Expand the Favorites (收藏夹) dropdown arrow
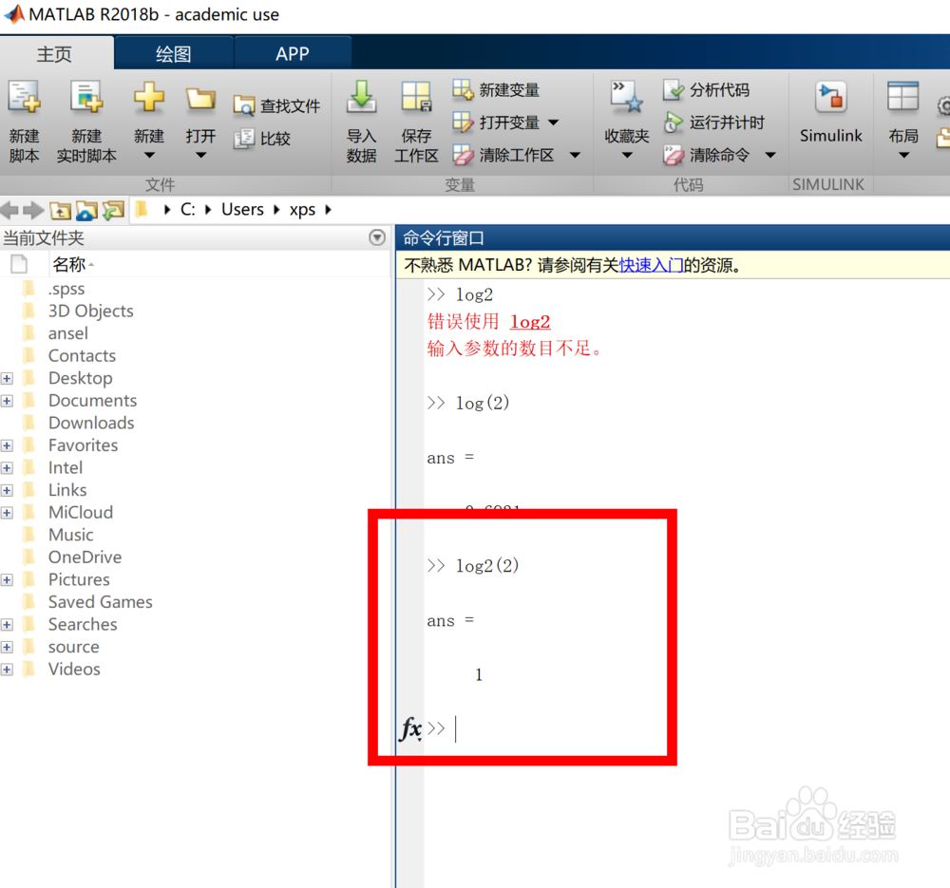This screenshot has height=888, width=950. [x=627, y=156]
